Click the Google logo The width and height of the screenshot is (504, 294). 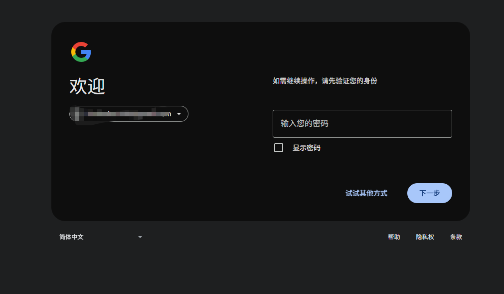click(81, 52)
